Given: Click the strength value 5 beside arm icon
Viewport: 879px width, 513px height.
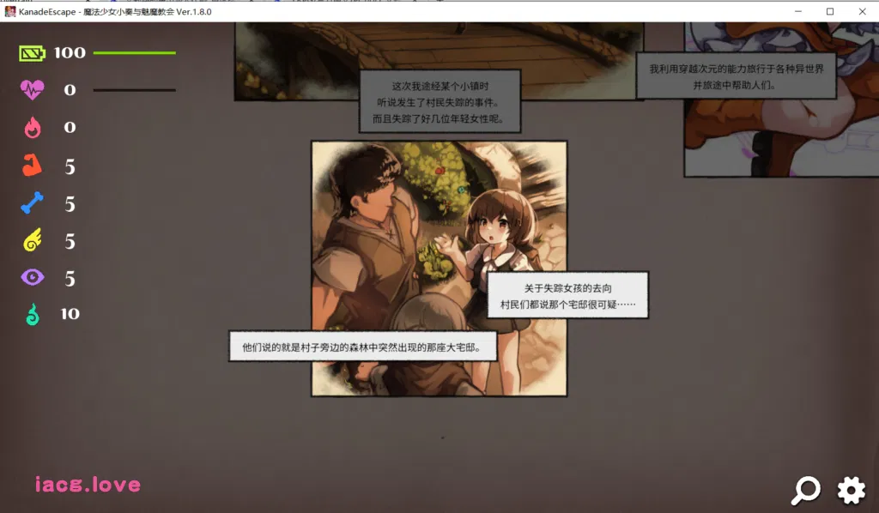Looking at the screenshot, I should tap(70, 166).
